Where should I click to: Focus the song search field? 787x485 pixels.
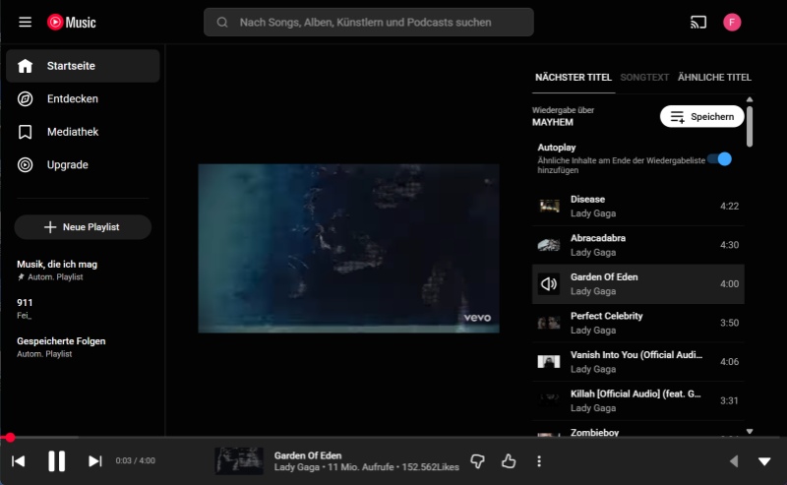click(x=368, y=22)
